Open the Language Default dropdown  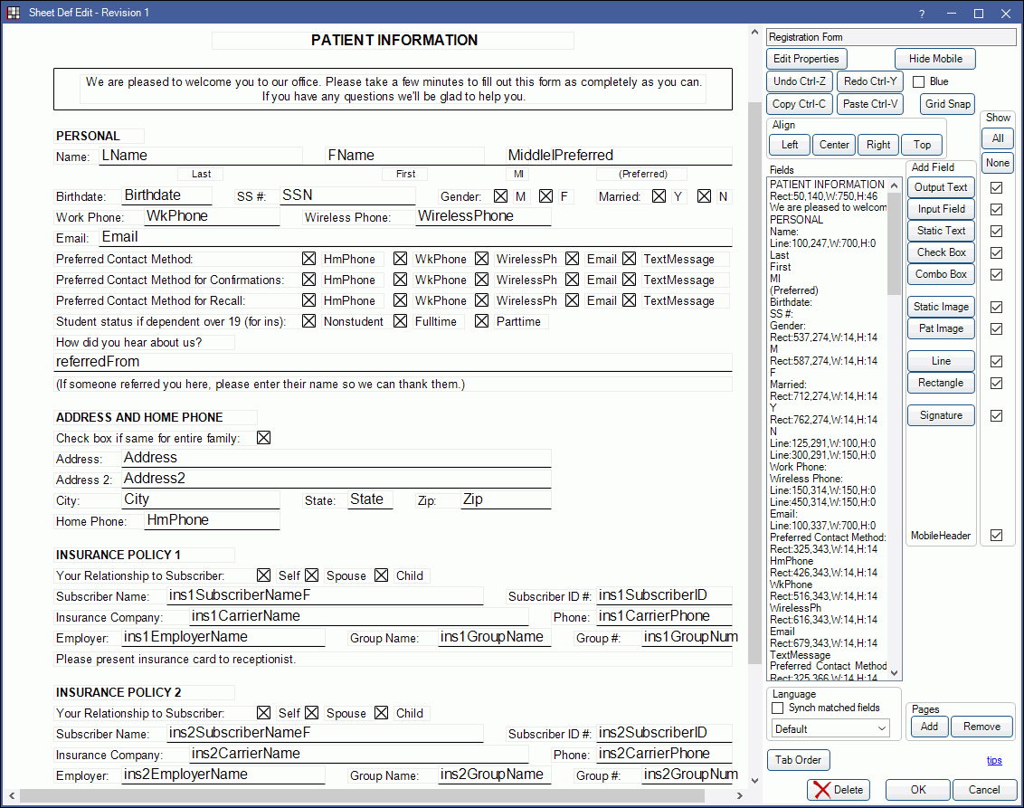point(830,727)
